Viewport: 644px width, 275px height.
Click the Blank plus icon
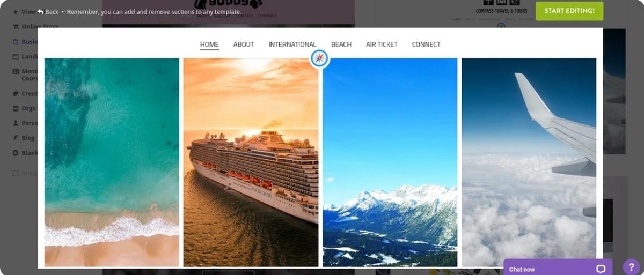pos(16,153)
